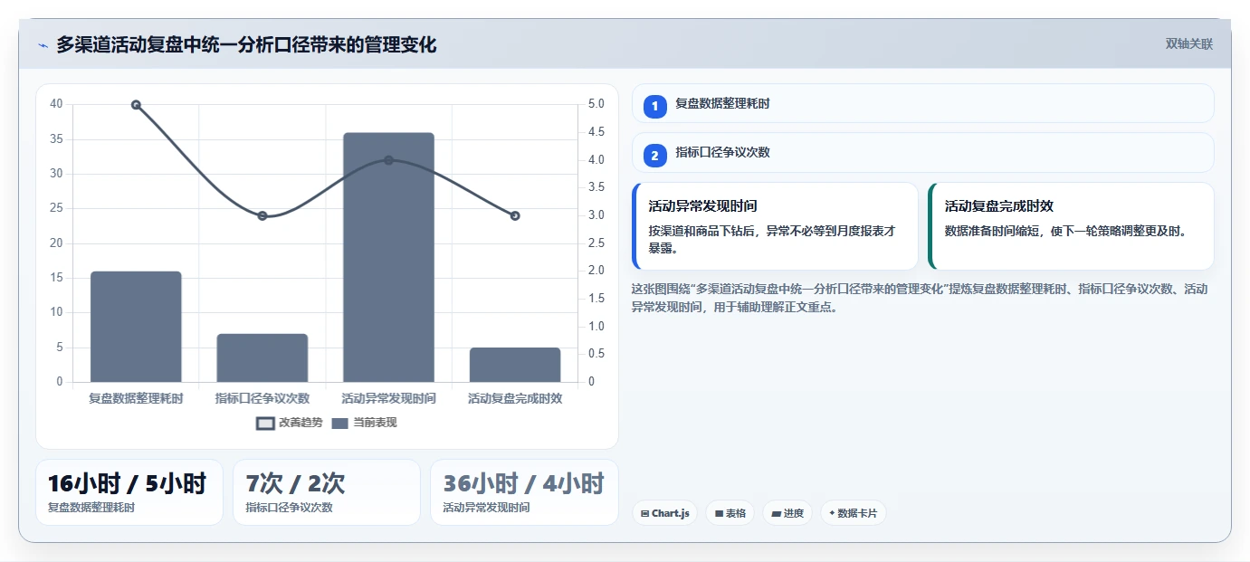Click the 数据卡片 tag
1250x562 pixels.
pos(853,513)
